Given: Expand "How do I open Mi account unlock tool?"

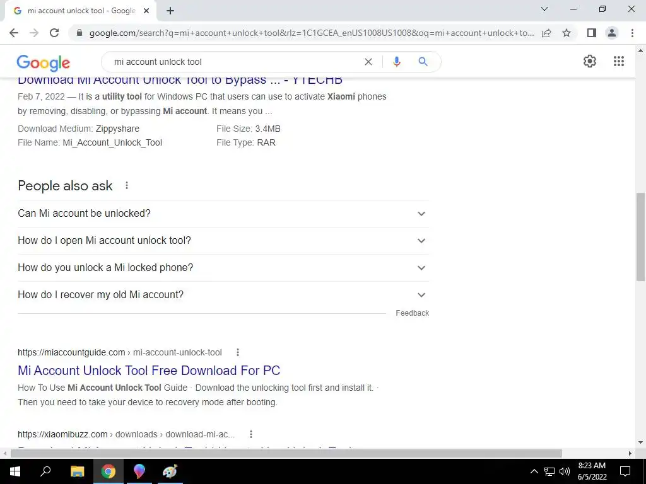Looking at the screenshot, I should click(223, 241).
